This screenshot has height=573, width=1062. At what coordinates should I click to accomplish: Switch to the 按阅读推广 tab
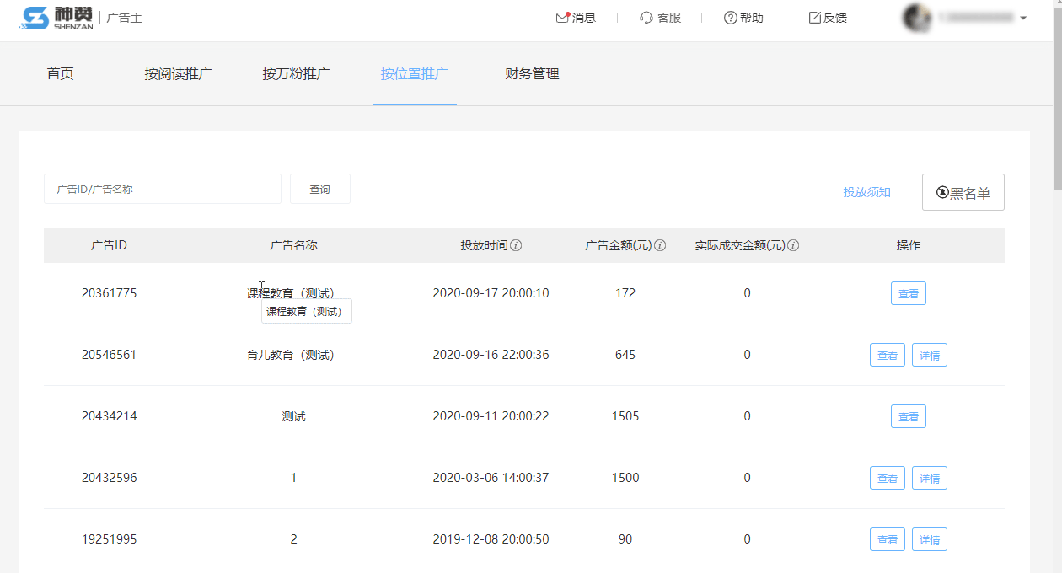[178, 74]
